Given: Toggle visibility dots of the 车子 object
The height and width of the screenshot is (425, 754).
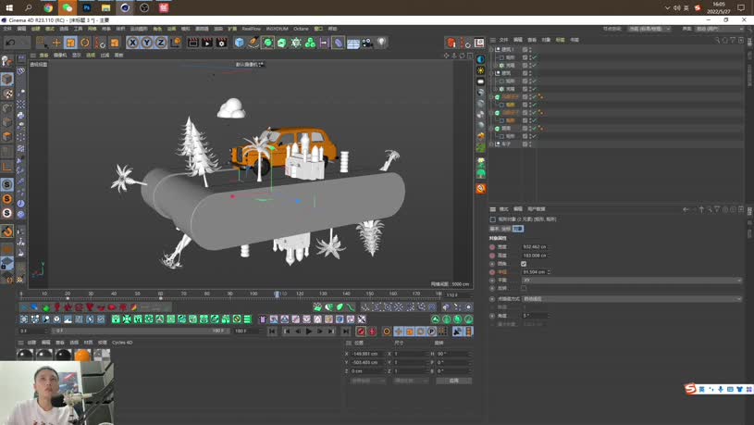Looking at the screenshot, I should tap(530, 144).
